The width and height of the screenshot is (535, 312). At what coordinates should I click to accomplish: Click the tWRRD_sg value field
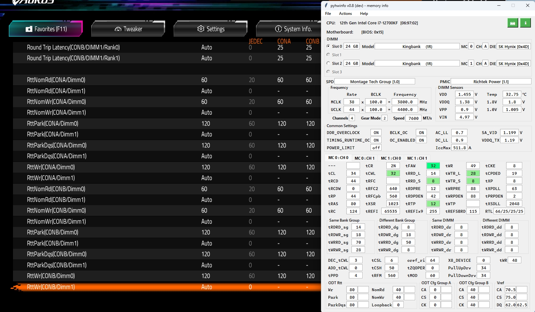coord(358,242)
